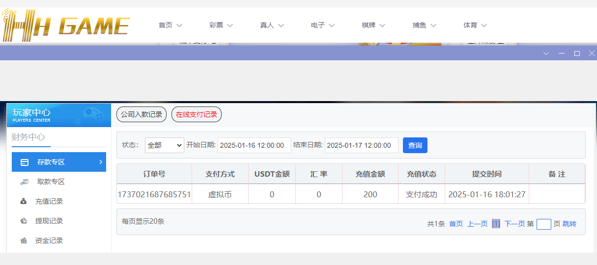This screenshot has width=597, height=265.
Task: Go to 下一页 in pagination
Action: 514,224
